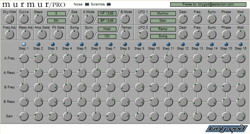Click the Gain knob for Step 13
Image resolution: width=250 pixels, height=134 pixels.
(197, 116)
